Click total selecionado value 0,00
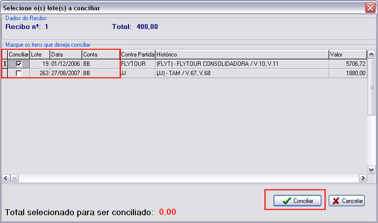The image size is (378, 223). point(167,212)
